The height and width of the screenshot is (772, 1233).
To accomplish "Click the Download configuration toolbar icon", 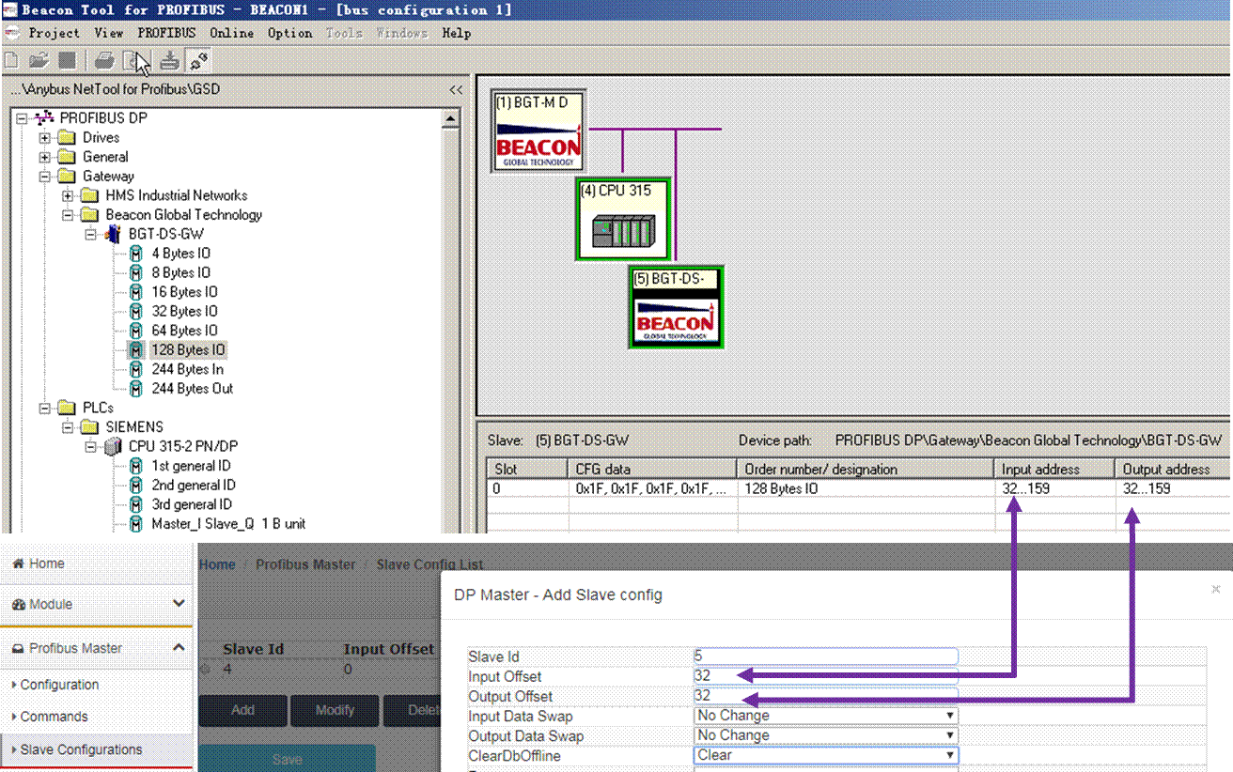I will pos(169,61).
